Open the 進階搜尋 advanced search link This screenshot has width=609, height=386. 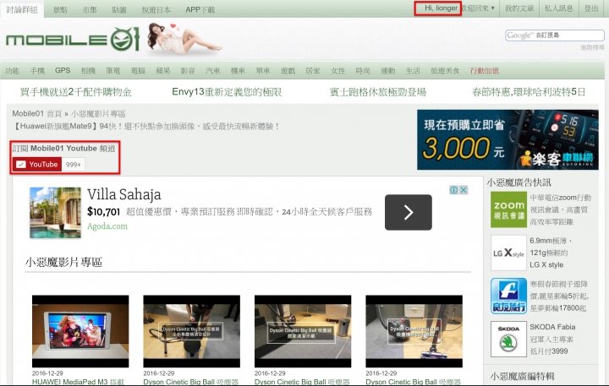592,47
